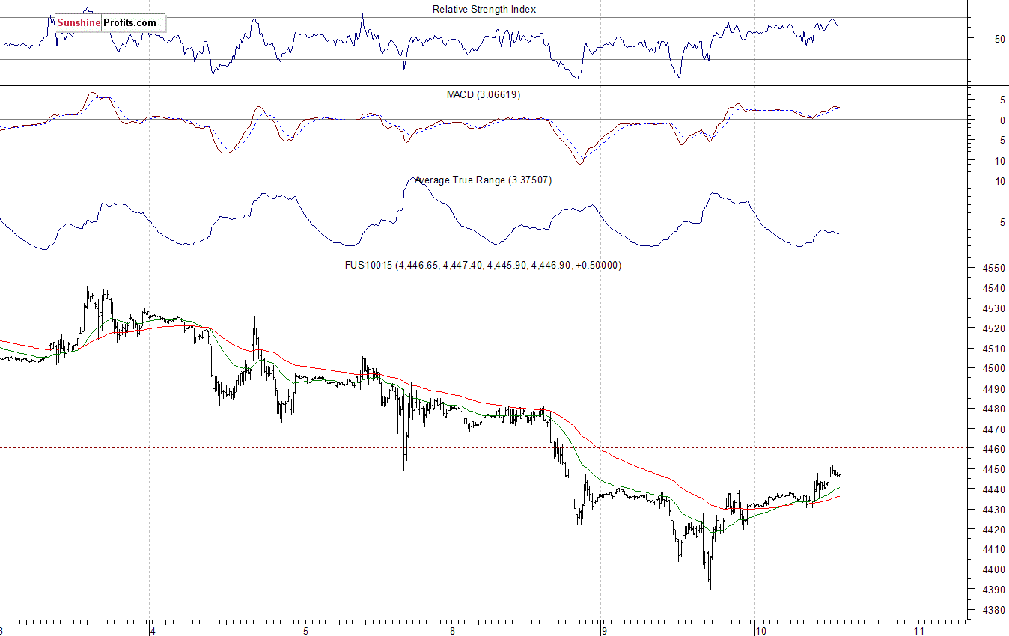Image resolution: width=1009 pixels, height=636 pixels.
Task: Select the Average True Range (3.37507) title
Action: pyautogui.click(x=484, y=180)
